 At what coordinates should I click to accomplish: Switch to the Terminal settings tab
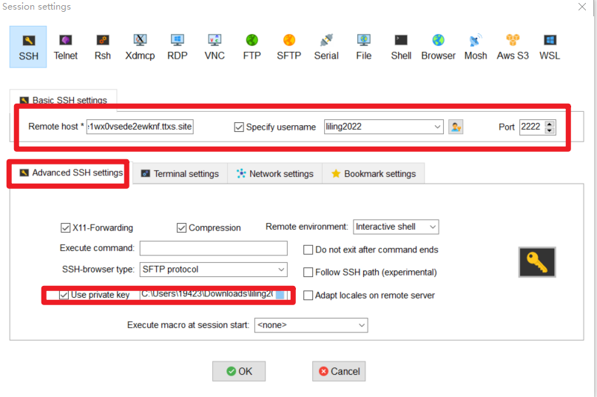[179, 174]
